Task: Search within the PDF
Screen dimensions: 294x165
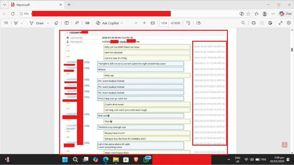Action: [243, 23]
